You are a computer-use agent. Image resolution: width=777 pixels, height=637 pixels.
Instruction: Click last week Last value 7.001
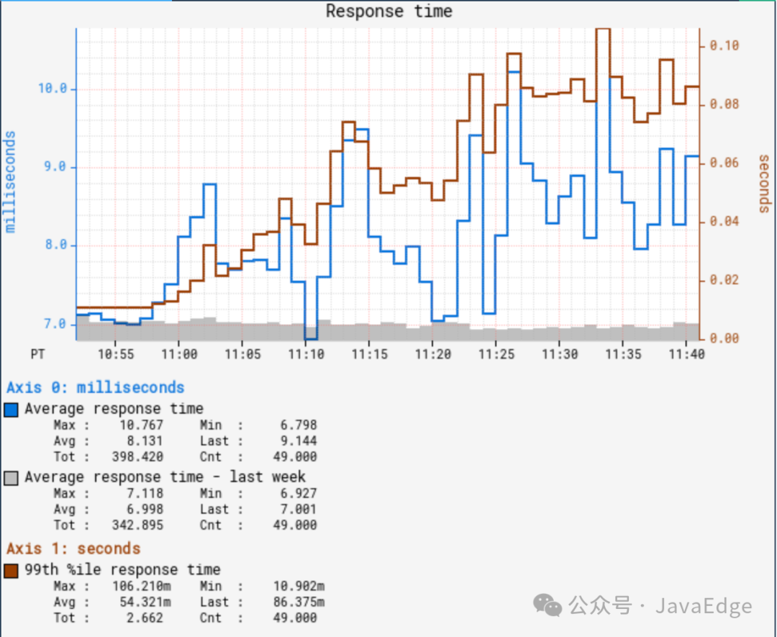tap(299, 510)
